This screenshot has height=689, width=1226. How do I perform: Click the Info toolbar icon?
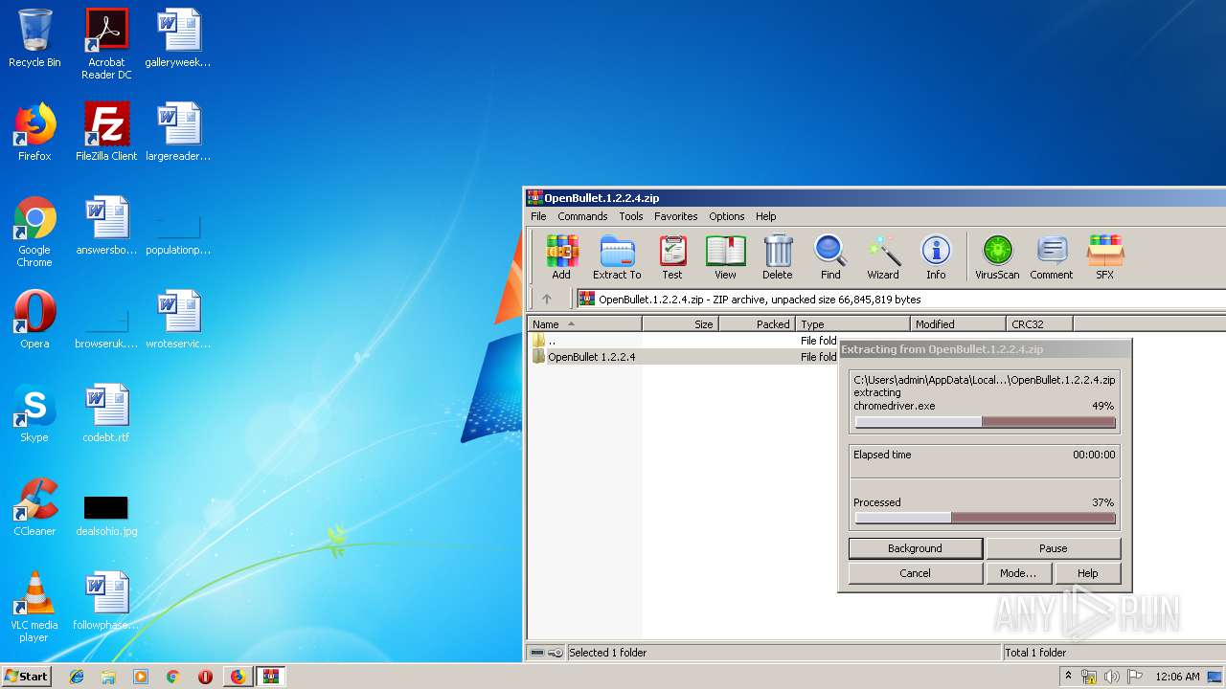point(936,257)
